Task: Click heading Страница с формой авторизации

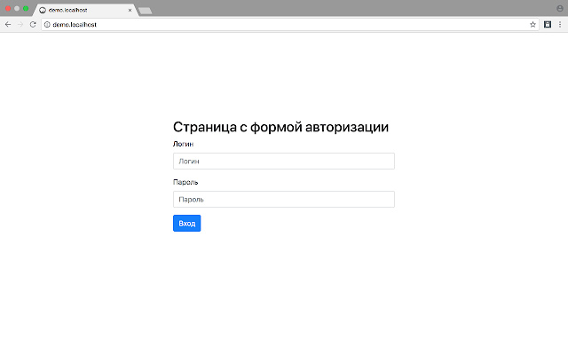Action: (x=280, y=127)
